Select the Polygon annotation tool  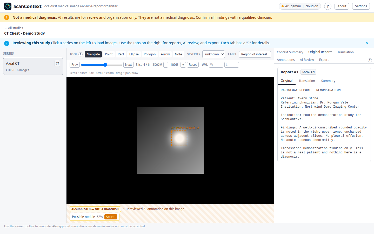pyautogui.click(x=150, y=54)
